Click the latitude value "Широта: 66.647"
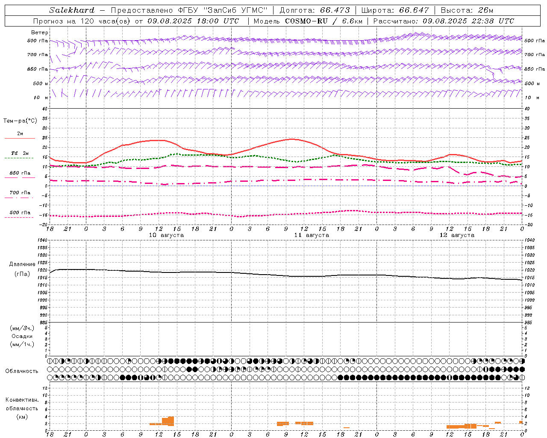The width and height of the screenshot is (547, 438). pyautogui.click(x=395, y=10)
